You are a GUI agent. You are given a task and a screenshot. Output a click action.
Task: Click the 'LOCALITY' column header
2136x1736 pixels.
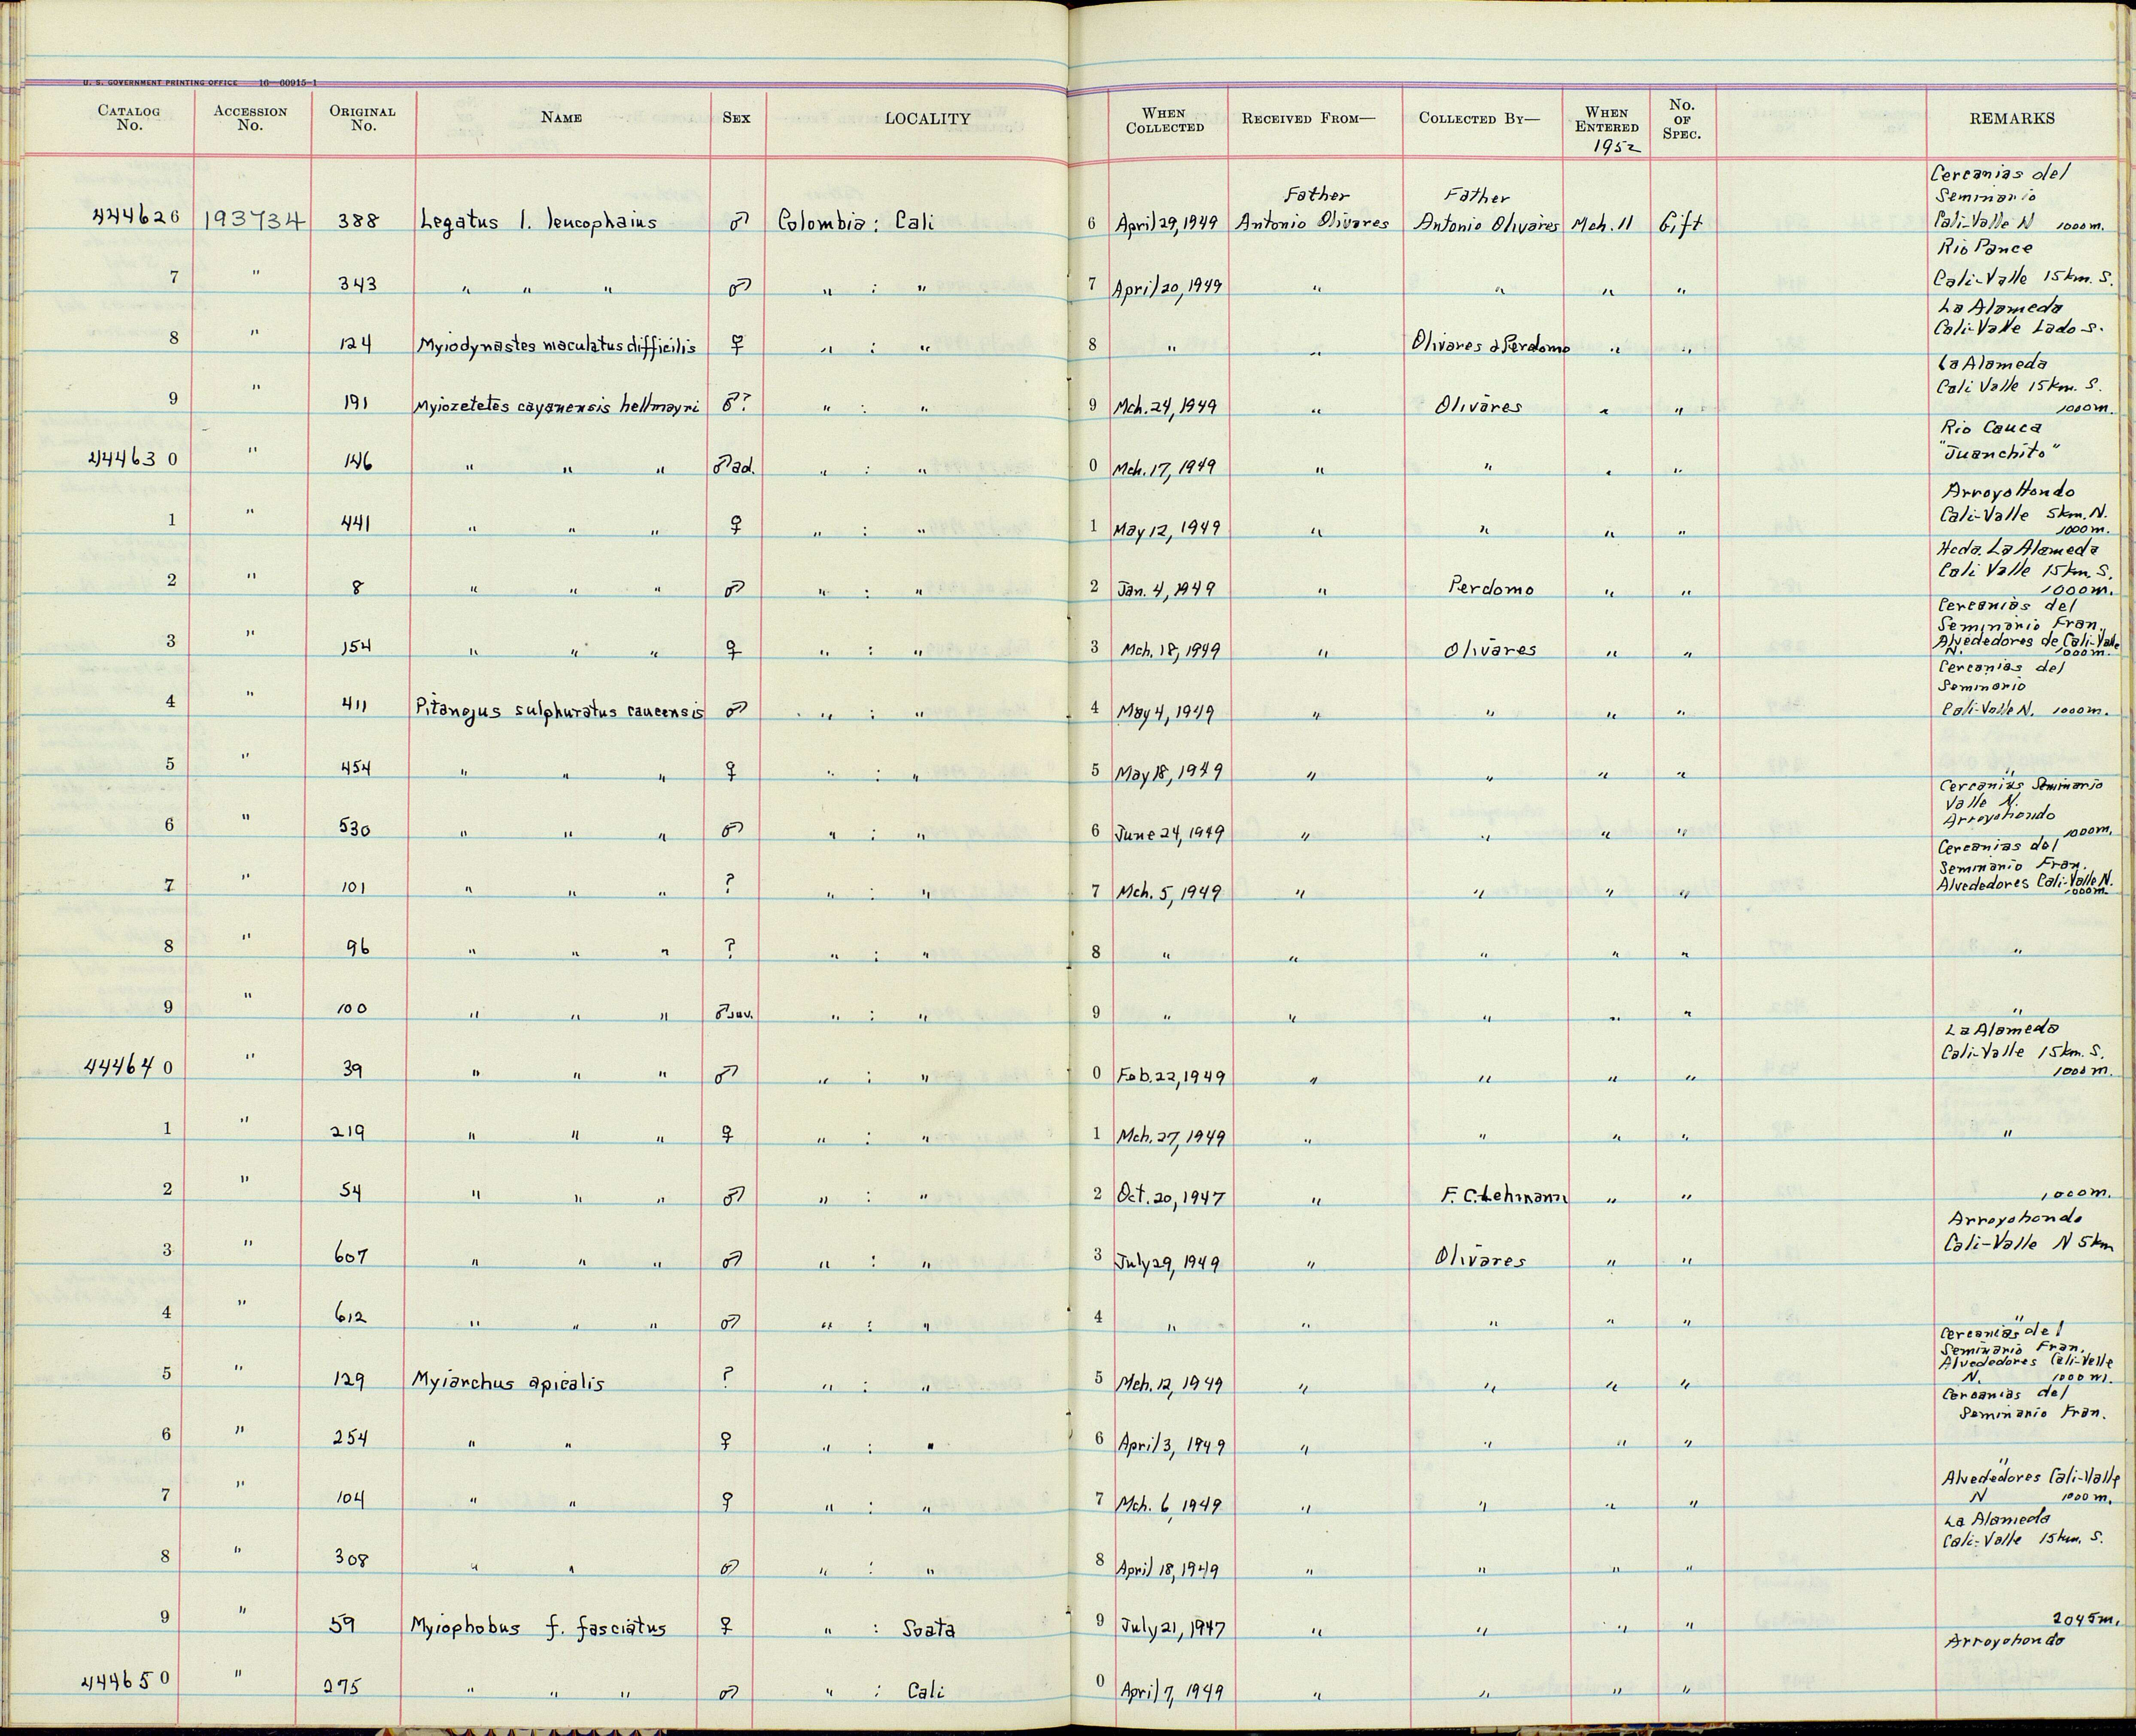[927, 118]
